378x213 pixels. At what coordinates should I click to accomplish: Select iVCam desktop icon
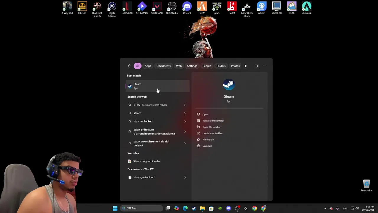[x=262, y=8]
